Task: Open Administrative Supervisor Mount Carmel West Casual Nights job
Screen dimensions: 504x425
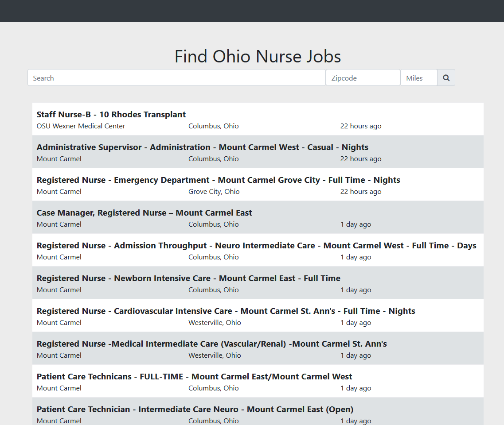Action: tap(203, 147)
